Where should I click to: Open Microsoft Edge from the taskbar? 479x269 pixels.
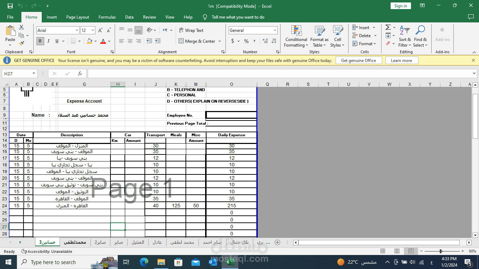pos(144,262)
